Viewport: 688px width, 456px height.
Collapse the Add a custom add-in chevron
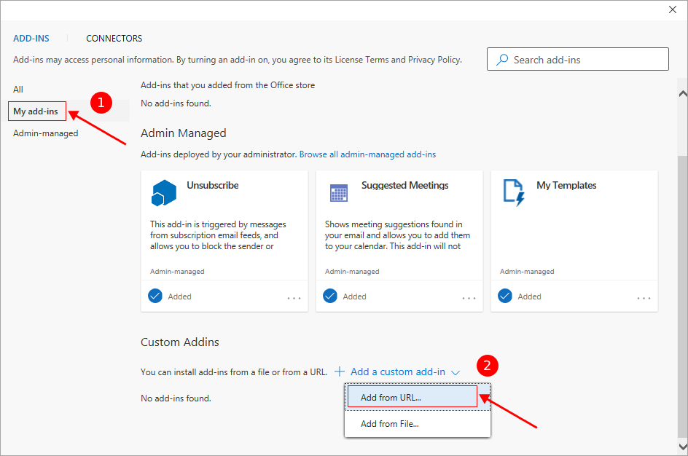pyautogui.click(x=456, y=372)
